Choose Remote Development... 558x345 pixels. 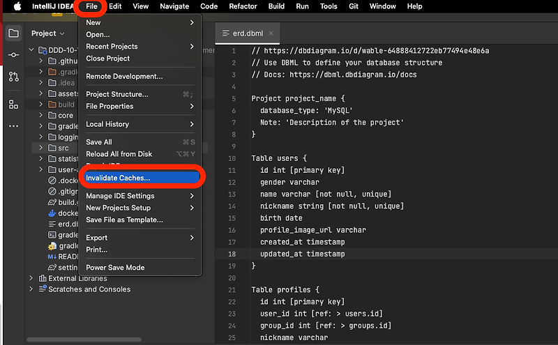[x=140, y=76]
